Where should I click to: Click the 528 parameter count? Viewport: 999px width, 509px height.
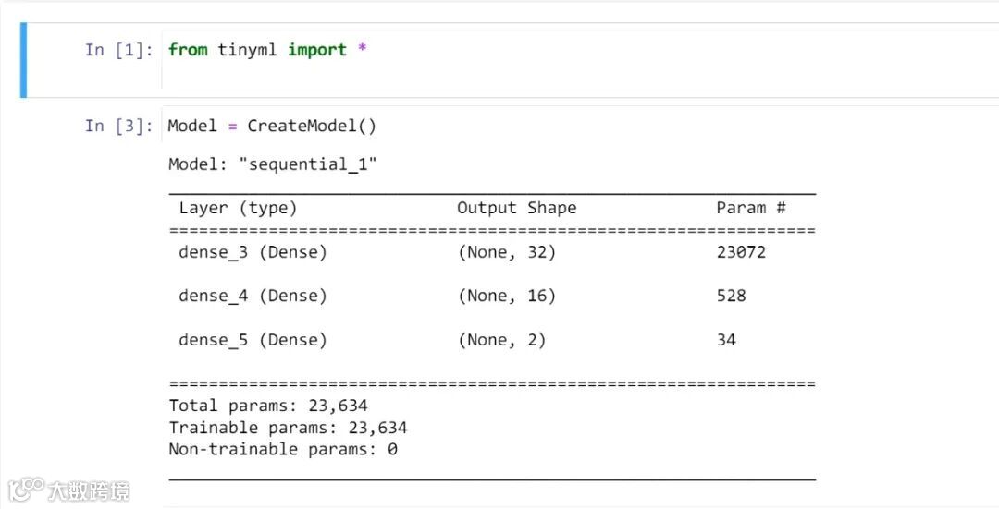coord(731,296)
